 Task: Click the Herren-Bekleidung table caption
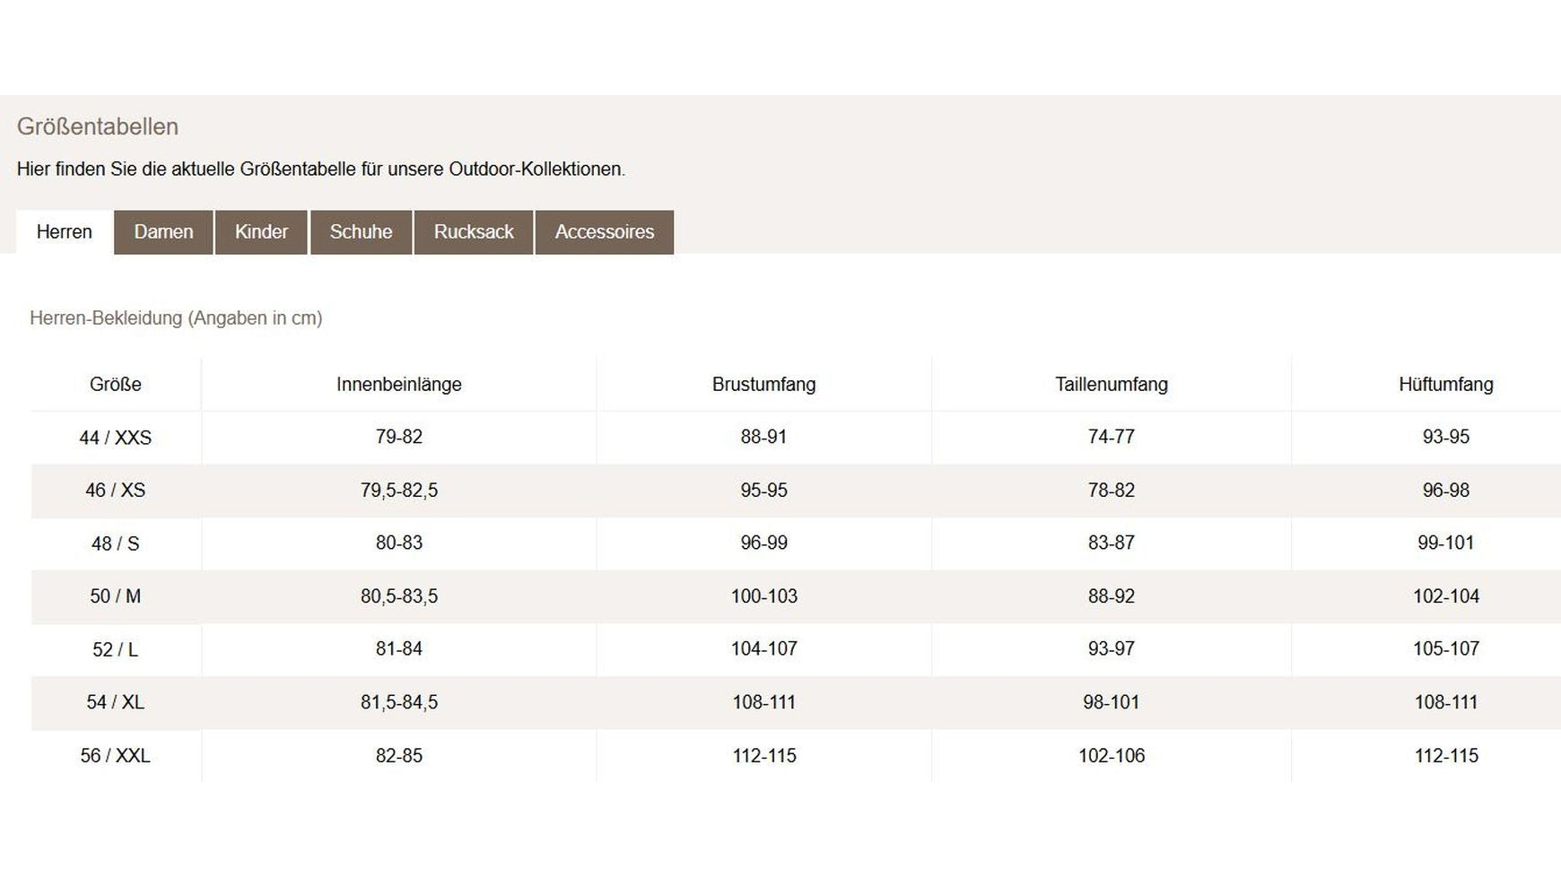pos(176,318)
